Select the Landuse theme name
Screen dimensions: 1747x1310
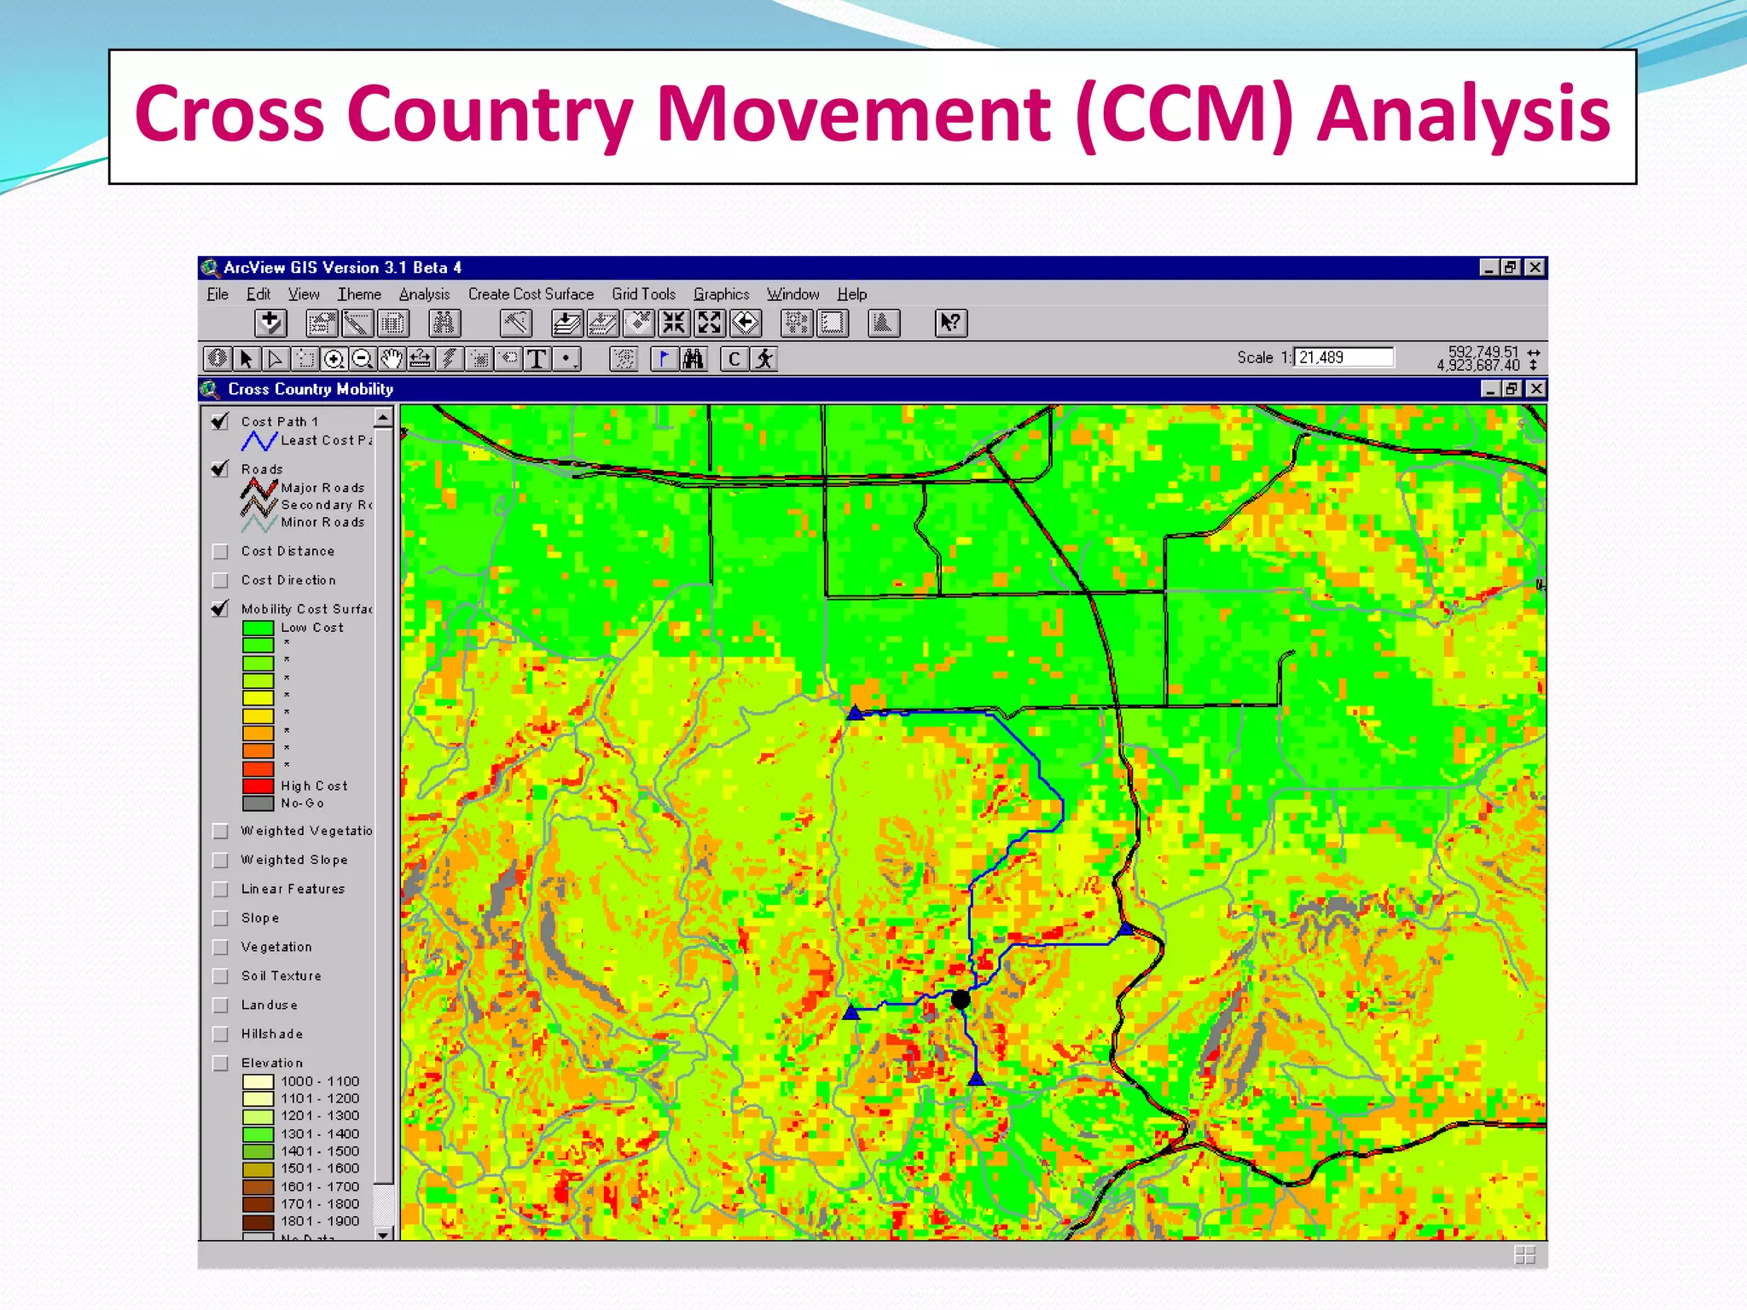click(270, 1006)
